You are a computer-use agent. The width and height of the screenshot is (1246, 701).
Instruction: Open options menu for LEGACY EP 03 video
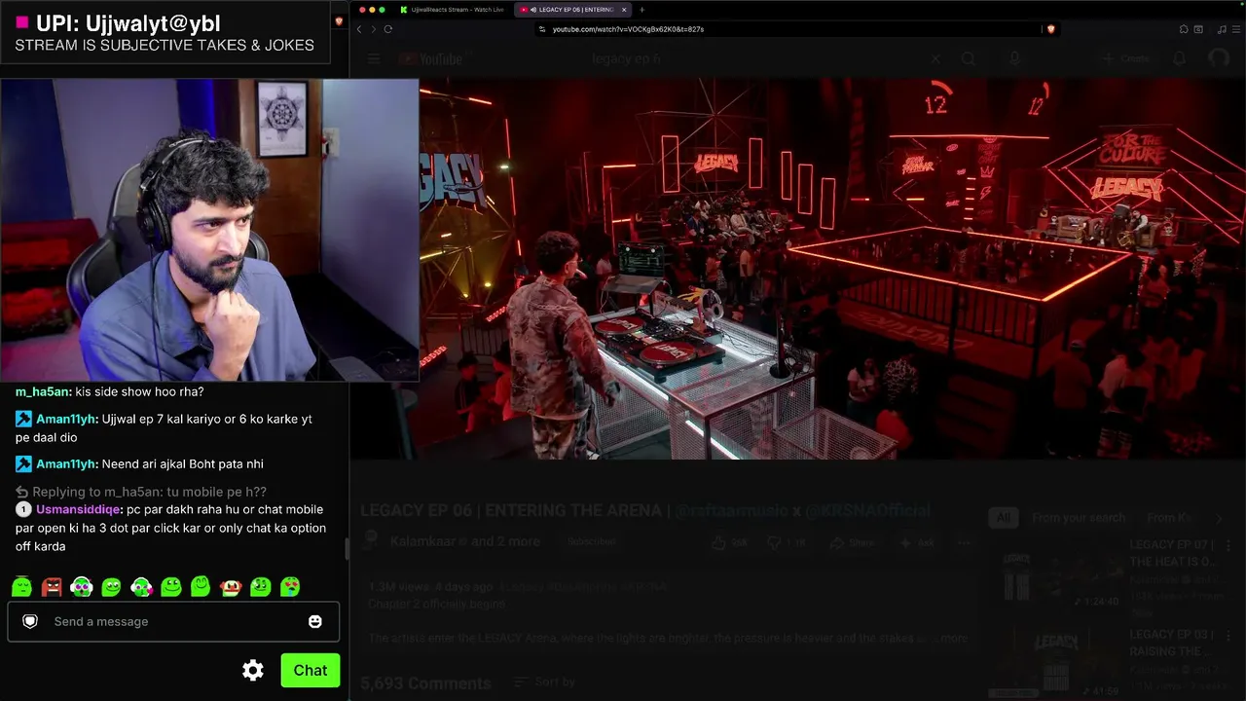coord(1228,636)
